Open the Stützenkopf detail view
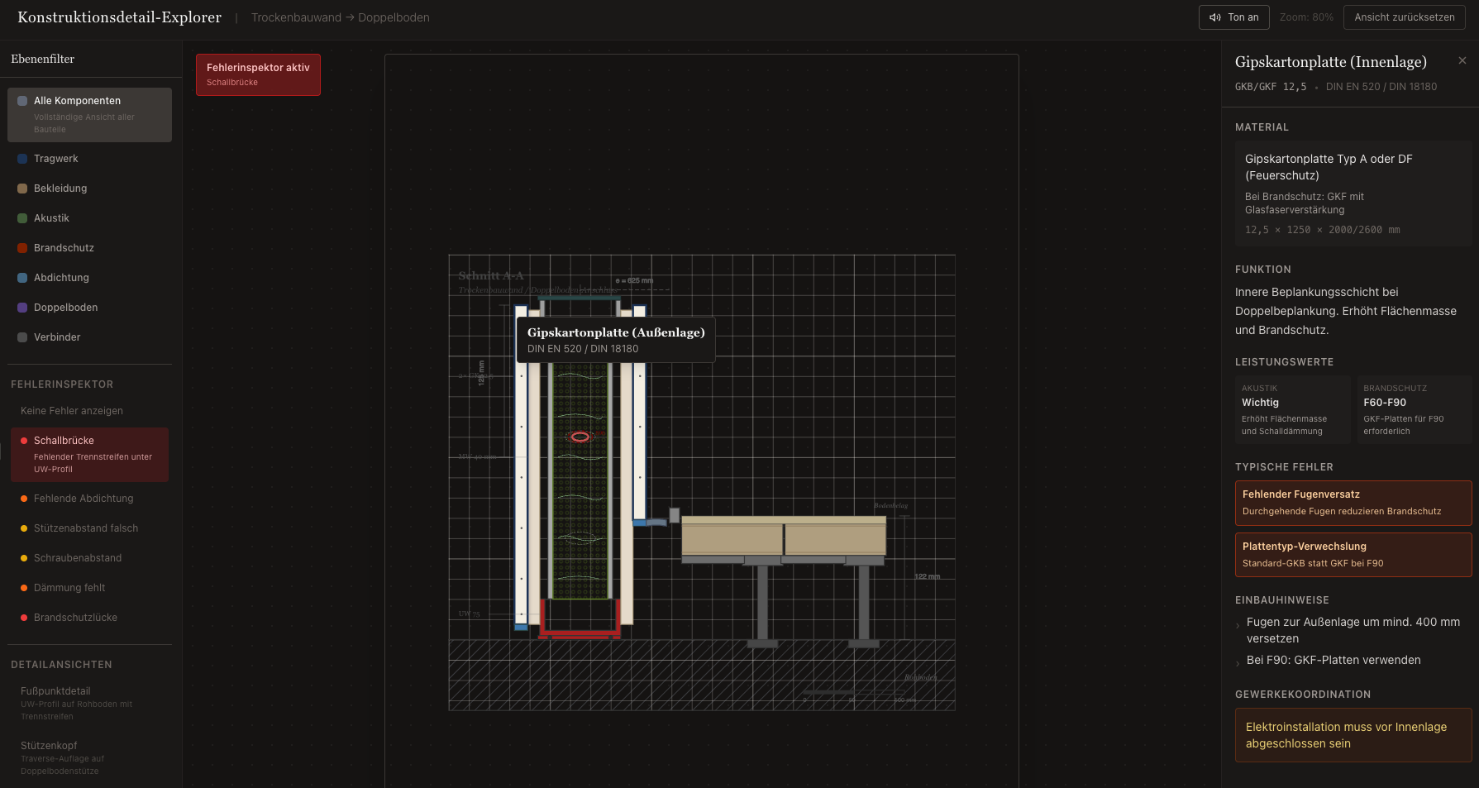This screenshot has width=1479, height=788. point(49,746)
